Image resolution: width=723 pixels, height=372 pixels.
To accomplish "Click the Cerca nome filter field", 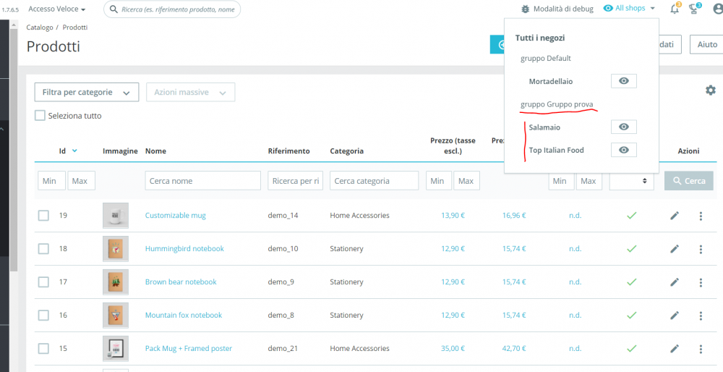I will point(202,181).
